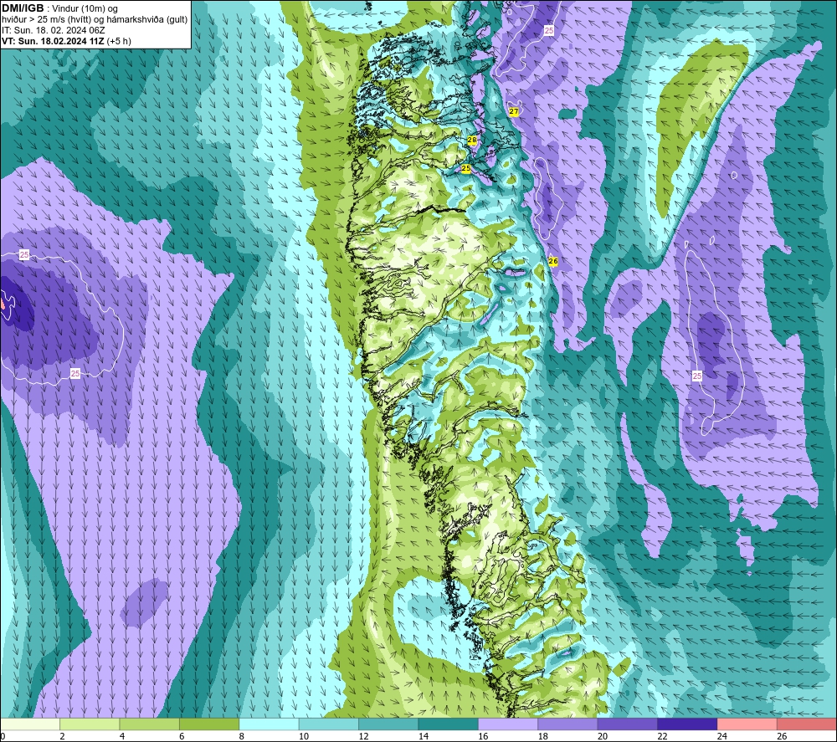
Task: Pick the olive green 6–8 m/s legend swatch
Action: pyautogui.click(x=209, y=724)
